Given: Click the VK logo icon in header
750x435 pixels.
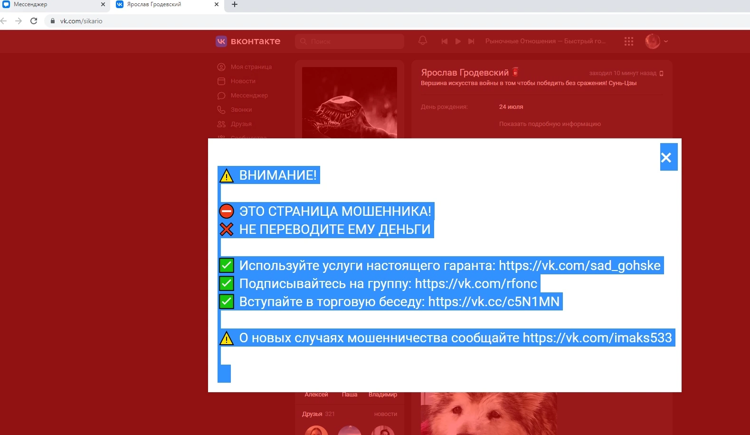Looking at the screenshot, I should 221,41.
